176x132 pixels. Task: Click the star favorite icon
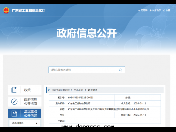[164, 11]
